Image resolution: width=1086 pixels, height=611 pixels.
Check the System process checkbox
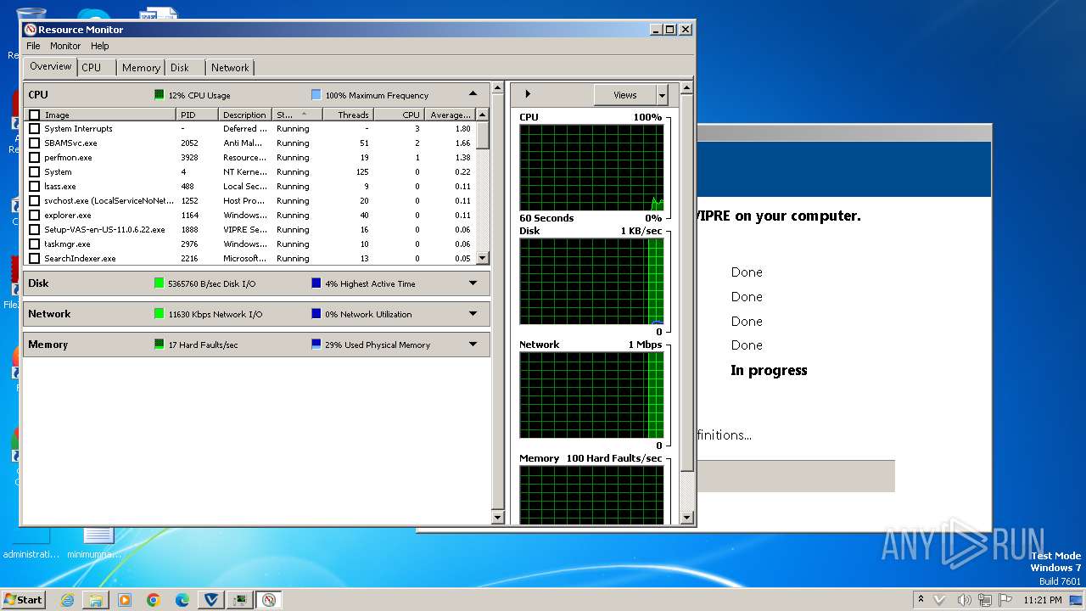tap(35, 172)
